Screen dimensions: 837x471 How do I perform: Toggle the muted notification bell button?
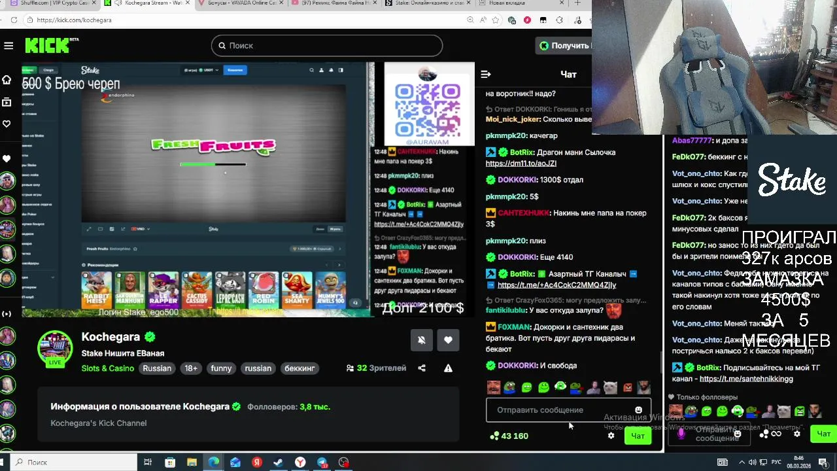422,340
